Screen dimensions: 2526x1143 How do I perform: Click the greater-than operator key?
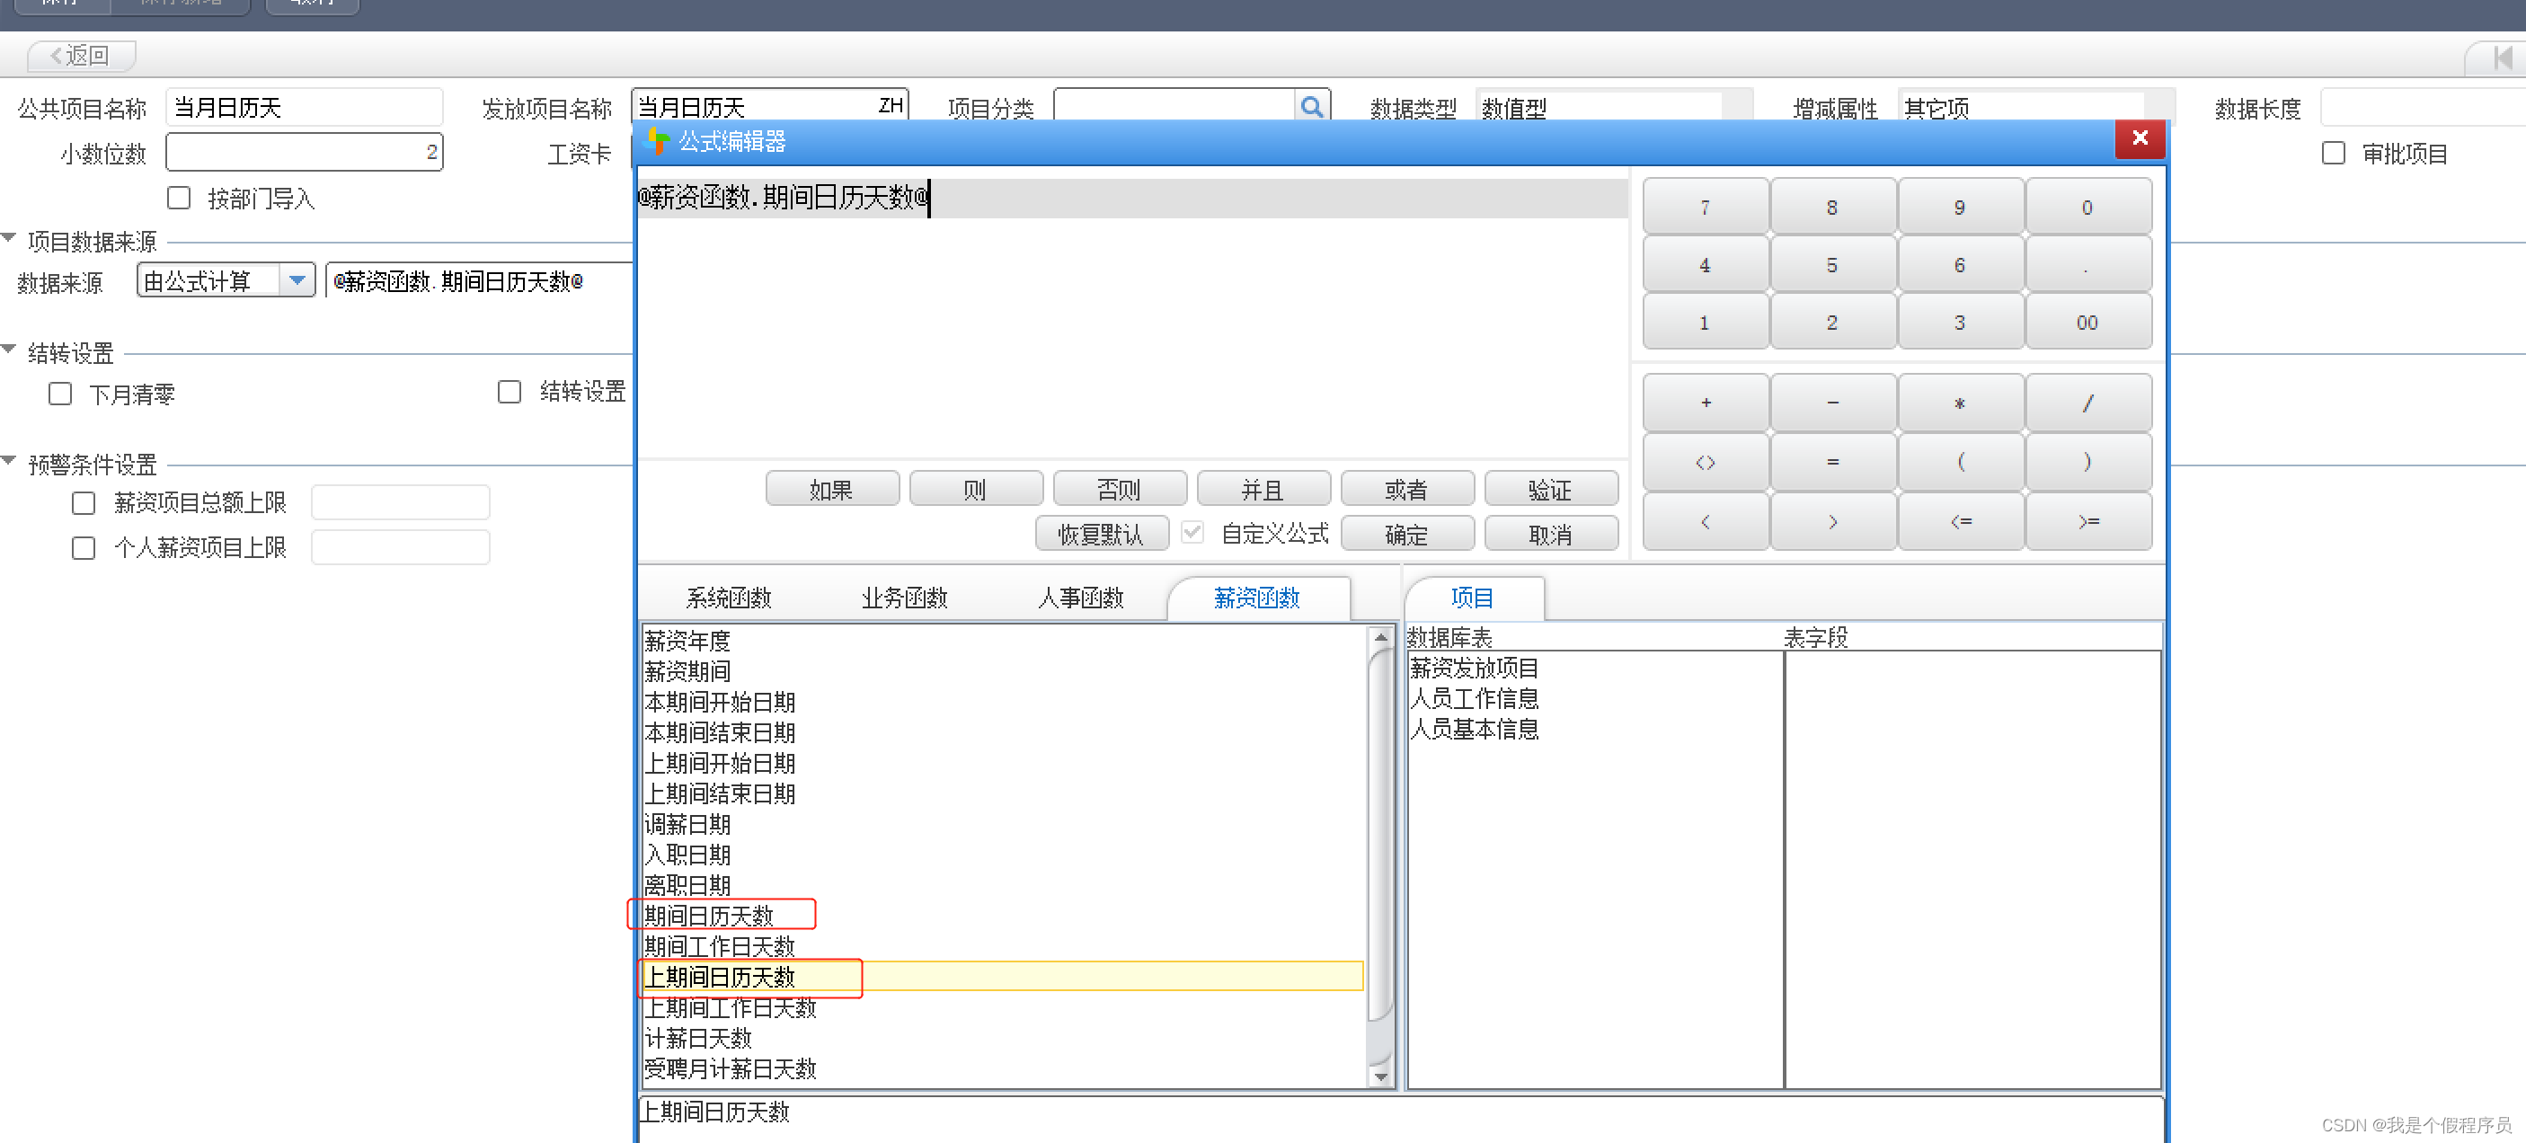1833,521
